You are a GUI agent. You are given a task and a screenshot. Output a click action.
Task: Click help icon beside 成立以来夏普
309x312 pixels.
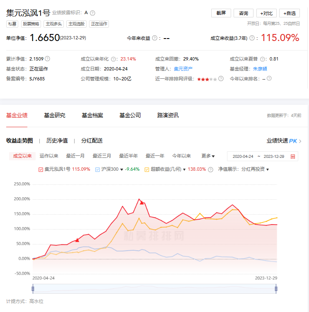263,59
